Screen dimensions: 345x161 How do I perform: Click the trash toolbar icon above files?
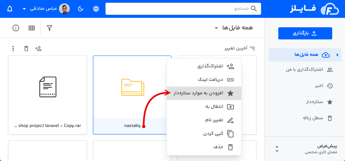(26, 49)
